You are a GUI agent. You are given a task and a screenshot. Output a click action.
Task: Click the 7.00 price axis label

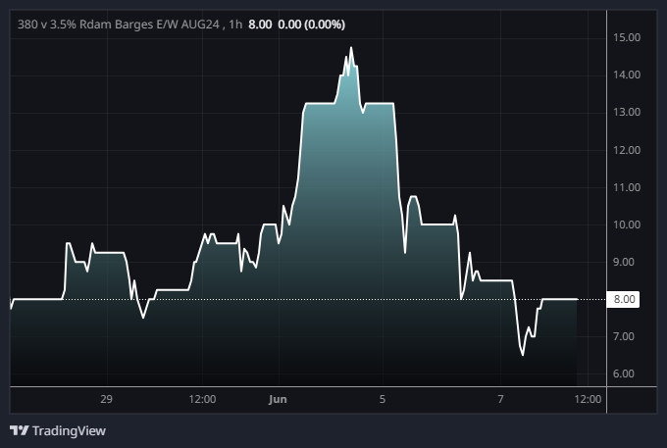click(x=626, y=336)
